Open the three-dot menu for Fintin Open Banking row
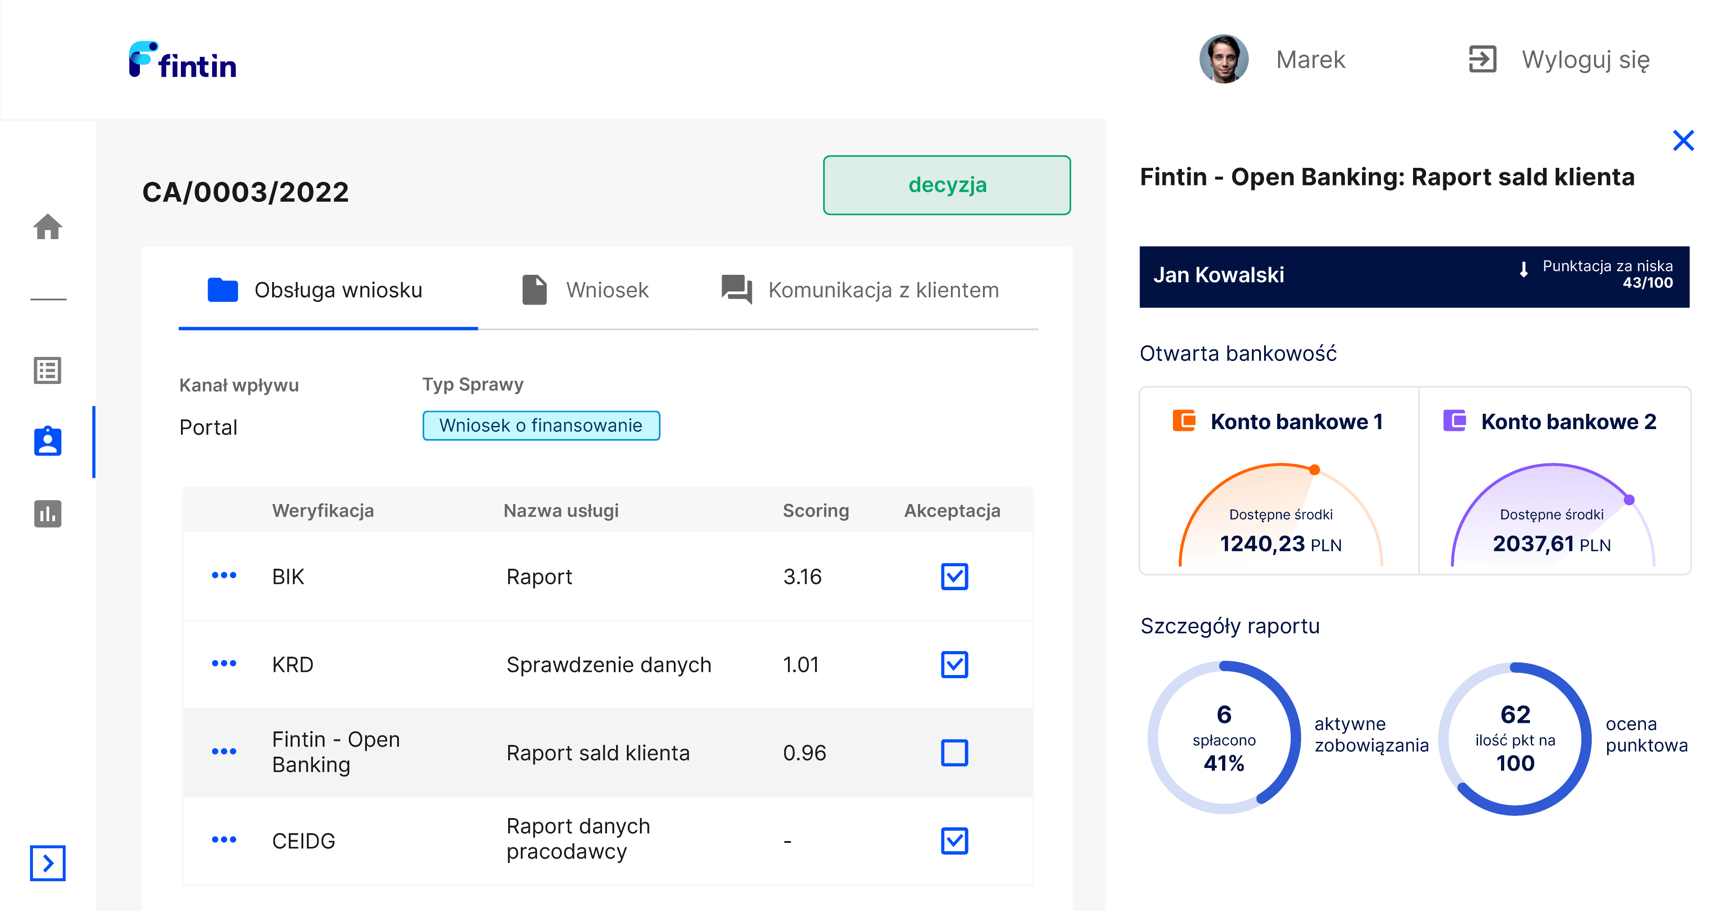 [x=224, y=752]
